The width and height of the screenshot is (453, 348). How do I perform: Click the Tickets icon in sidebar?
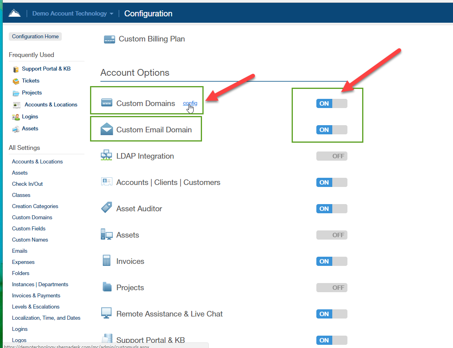[x=16, y=81]
